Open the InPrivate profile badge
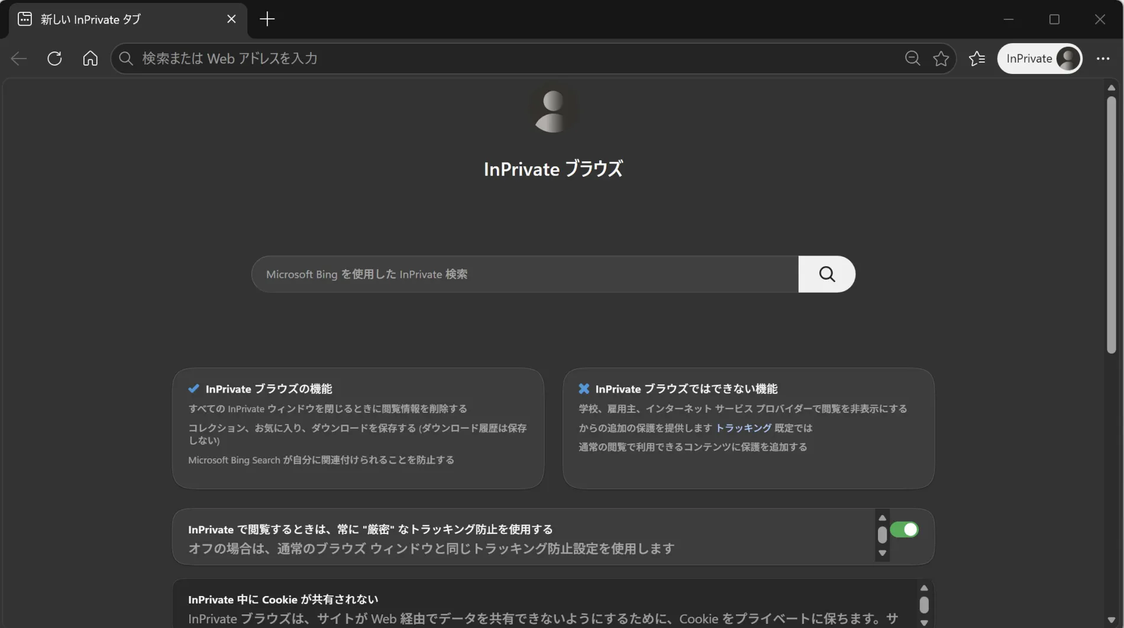Screen dimensions: 1124x628 pos(1039,58)
